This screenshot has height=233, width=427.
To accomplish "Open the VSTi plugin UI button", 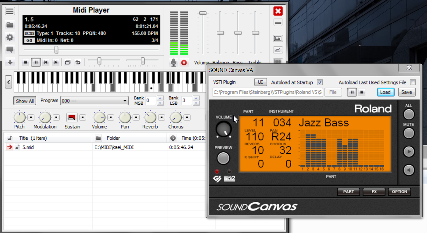I will 260,82.
